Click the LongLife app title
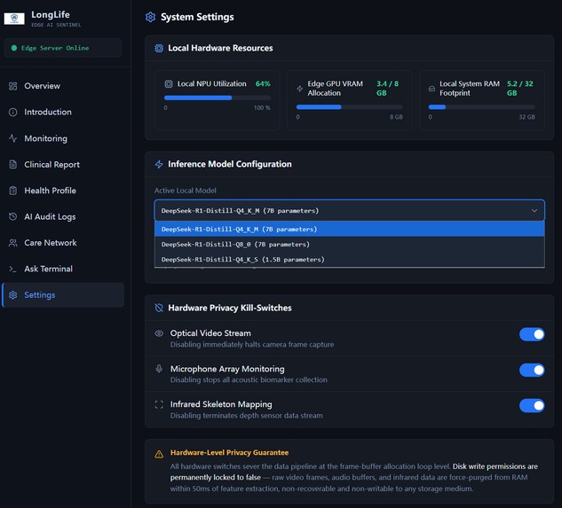This screenshot has width=562, height=508. pos(51,15)
